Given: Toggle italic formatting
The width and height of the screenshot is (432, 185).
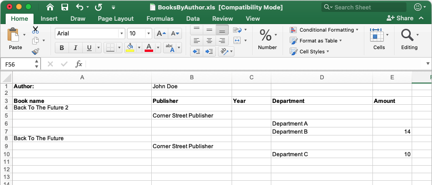Looking at the screenshot, I should pyautogui.click(x=76, y=48).
